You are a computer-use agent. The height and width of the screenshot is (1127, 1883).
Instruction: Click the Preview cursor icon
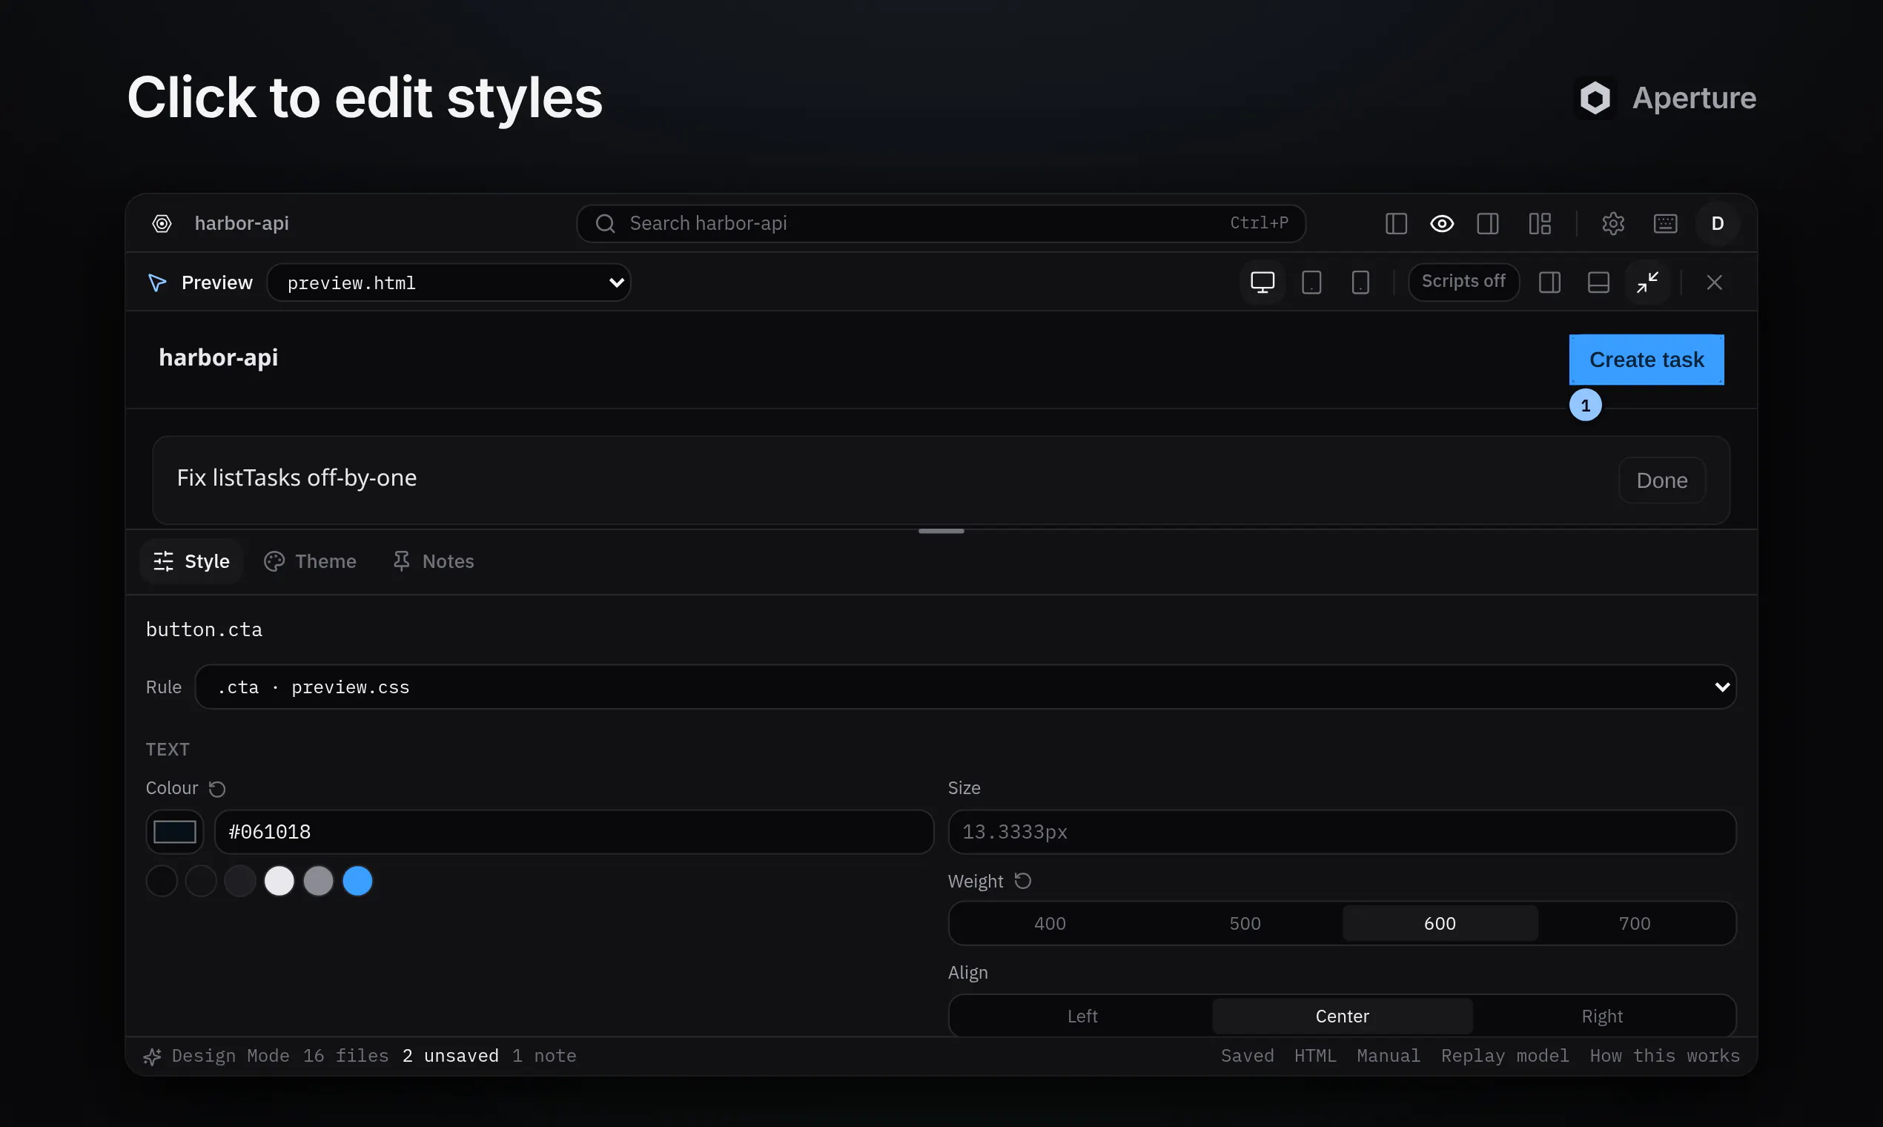tap(157, 282)
